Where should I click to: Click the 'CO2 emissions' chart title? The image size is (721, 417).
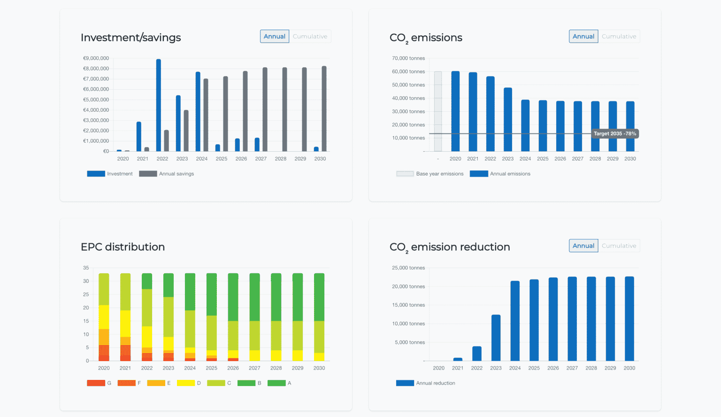pyautogui.click(x=426, y=38)
